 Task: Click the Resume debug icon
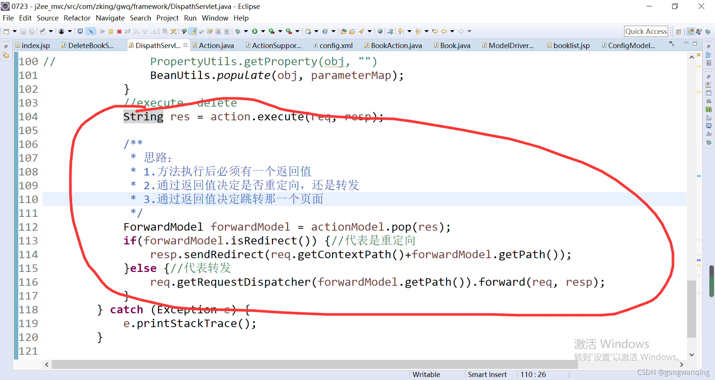coord(102,31)
